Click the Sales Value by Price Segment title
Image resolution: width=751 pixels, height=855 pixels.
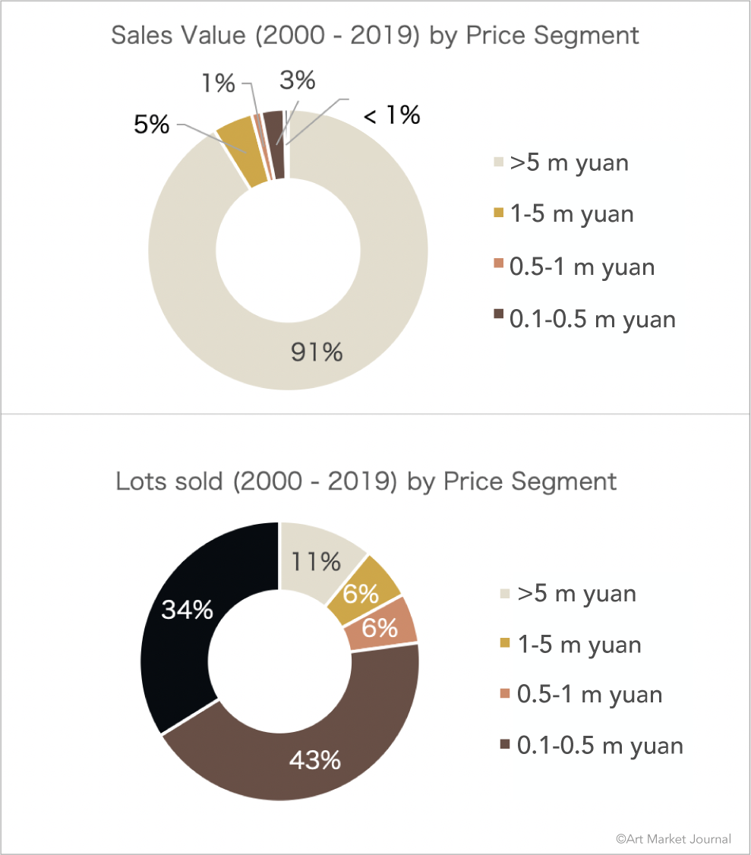(375, 36)
